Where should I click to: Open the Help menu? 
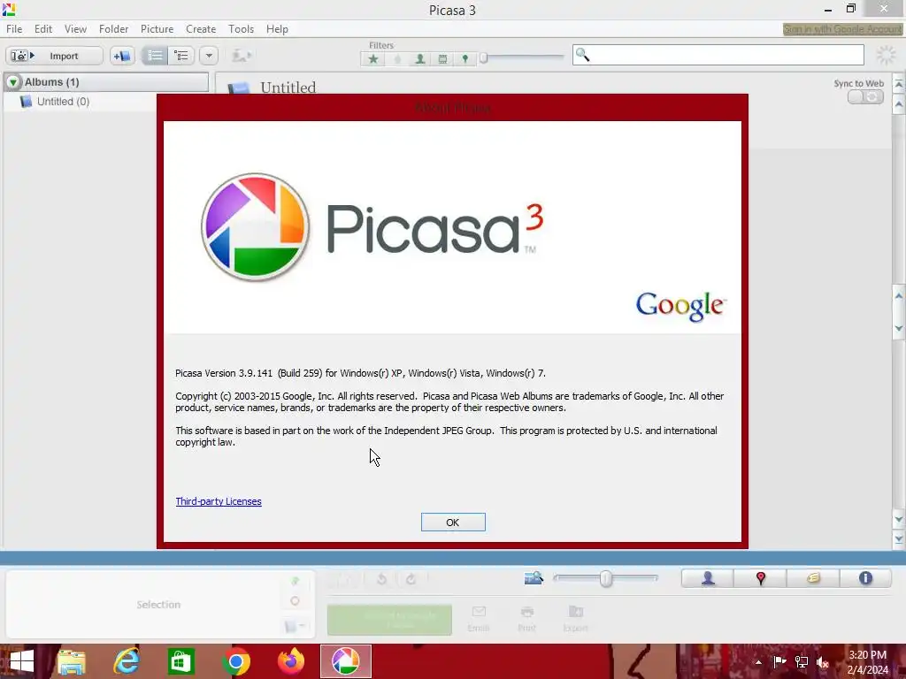click(277, 29)
